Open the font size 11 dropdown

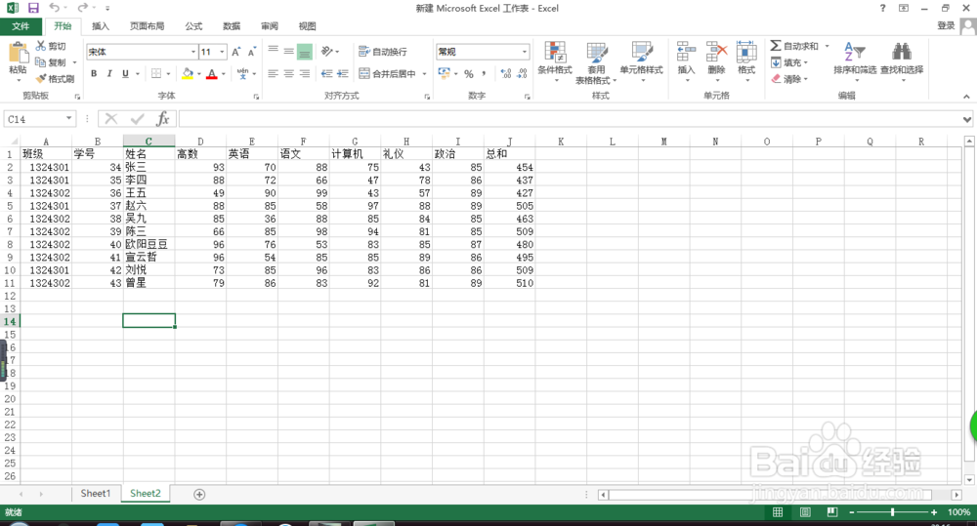point(222,52)
